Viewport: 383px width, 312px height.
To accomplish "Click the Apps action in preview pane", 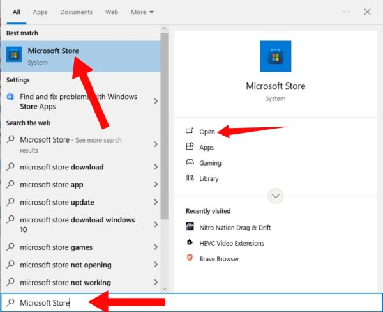I will (x=206, y=148).
